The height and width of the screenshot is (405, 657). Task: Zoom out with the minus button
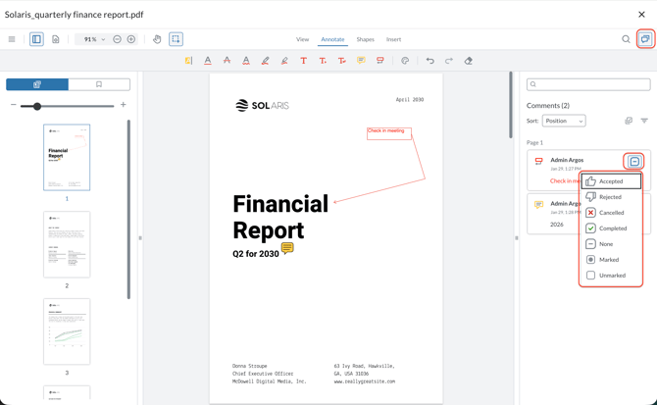point(117,39)
